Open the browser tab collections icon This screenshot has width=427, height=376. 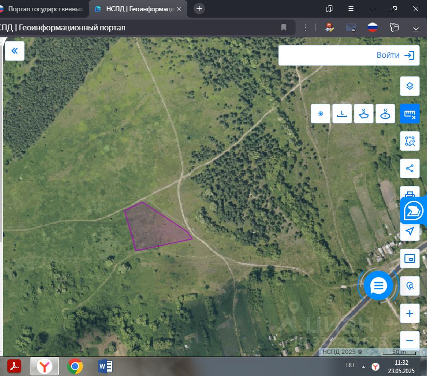pos(329,9)
